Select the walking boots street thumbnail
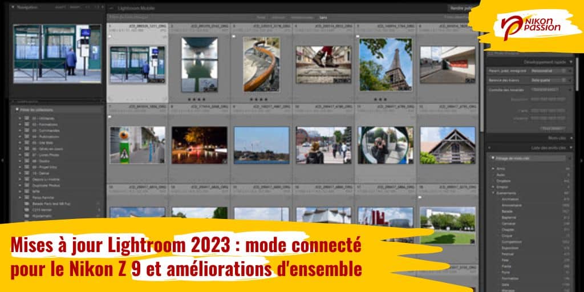Image resolution: width=584 pixels, height=292 pixels. [323, 64]
